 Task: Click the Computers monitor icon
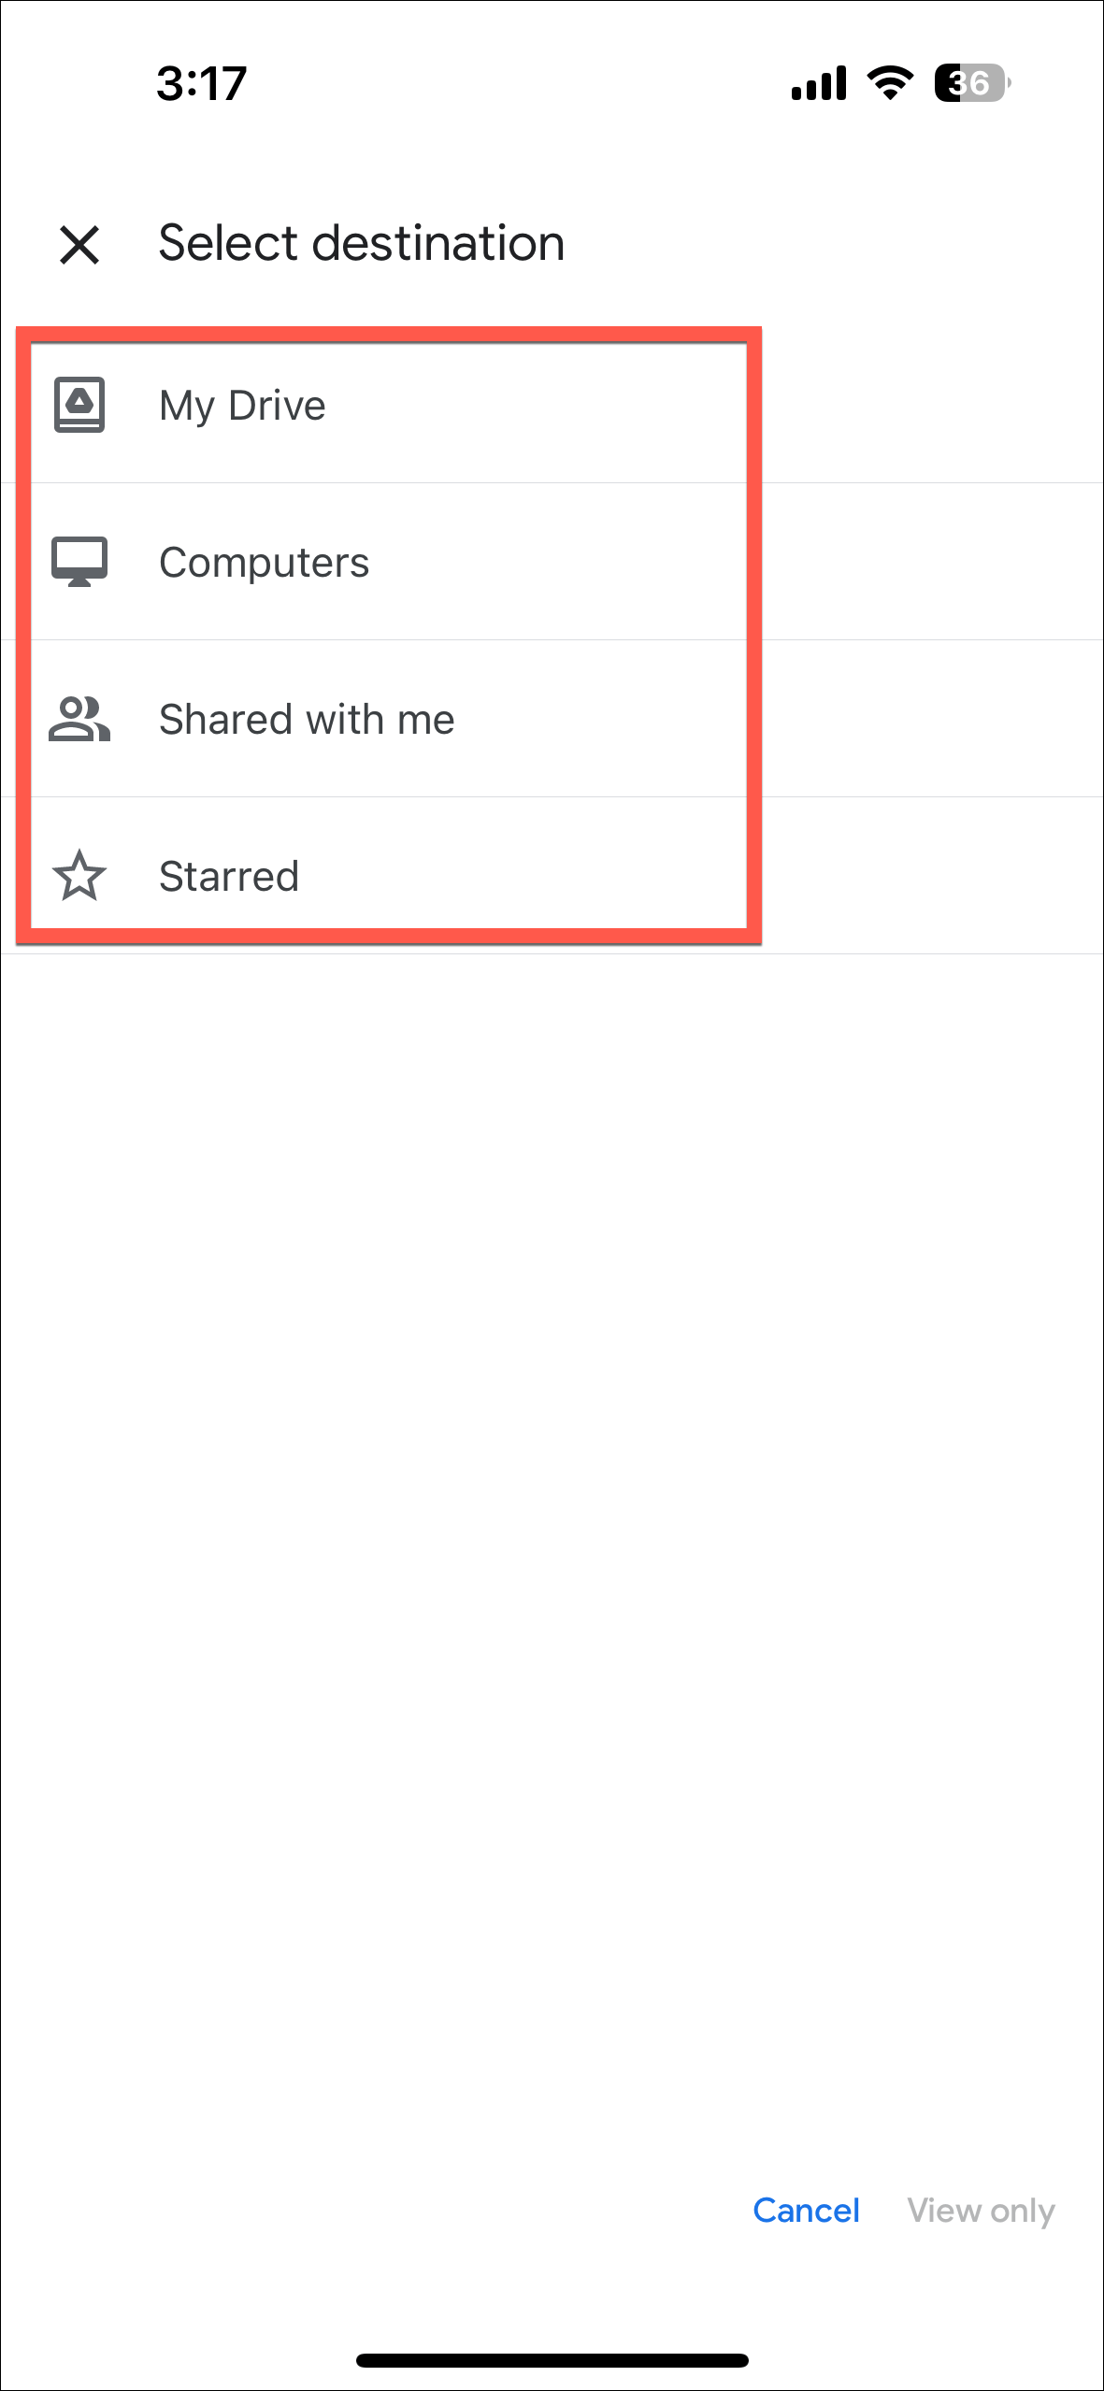[x=79, y=561]
